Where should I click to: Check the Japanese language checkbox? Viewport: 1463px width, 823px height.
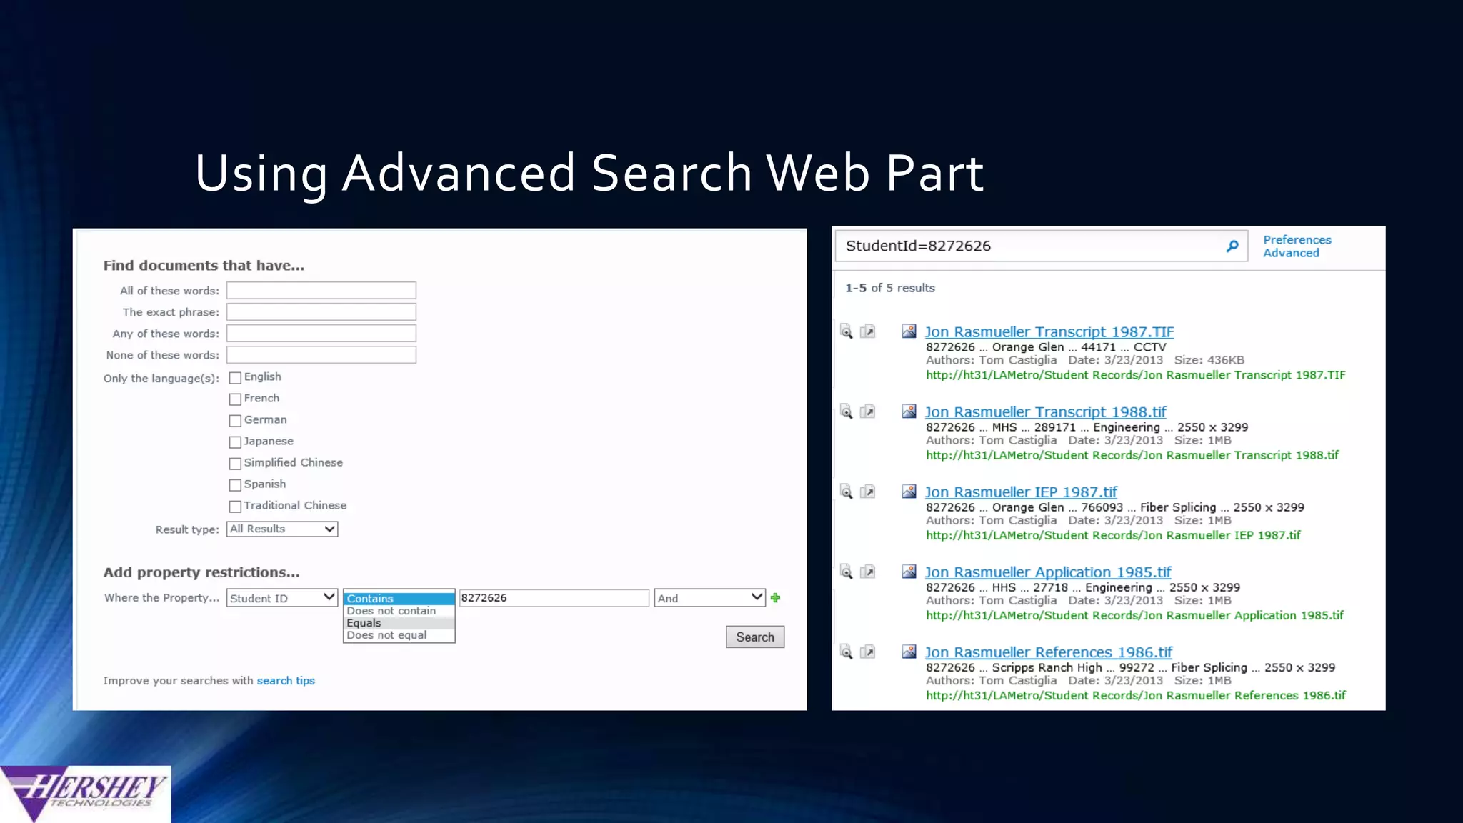[235, 442]
